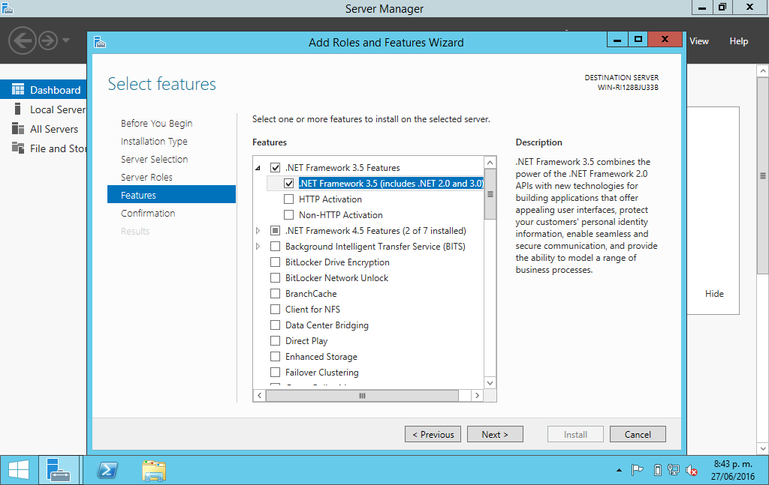This screenshot has height=485, width=769.
Task: Go to Server Selection step
Action: coord(155,160)
